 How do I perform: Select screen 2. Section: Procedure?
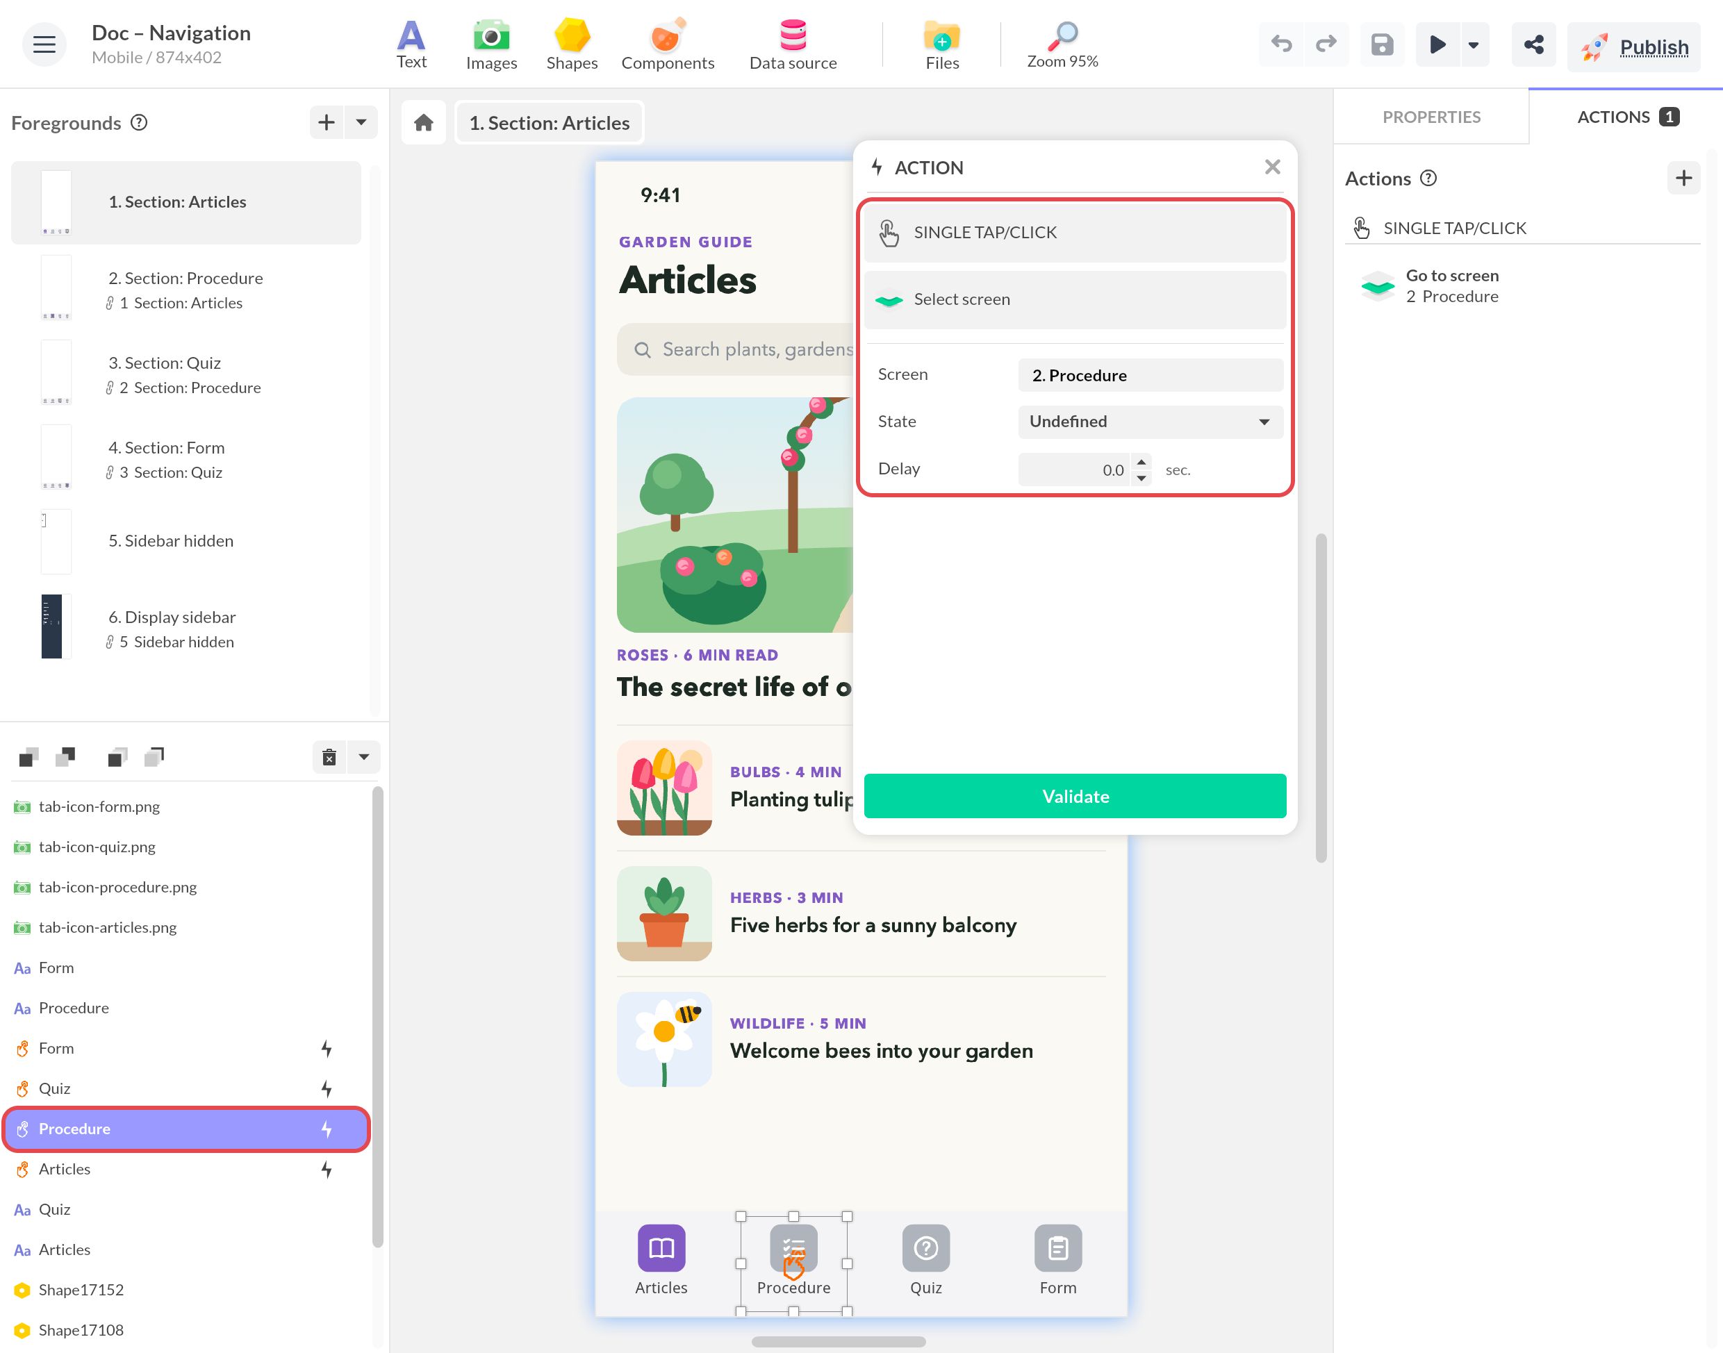pyautogui.click(x=186, y=289)
